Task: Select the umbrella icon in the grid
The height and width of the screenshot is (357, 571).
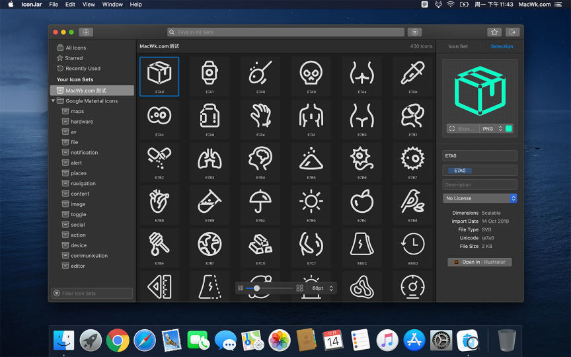Action: (x=260, y=201)
